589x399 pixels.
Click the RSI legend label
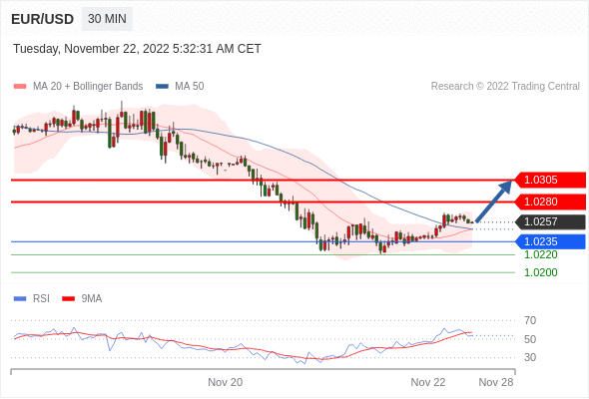pyautogui.click(x=41, y=299)
